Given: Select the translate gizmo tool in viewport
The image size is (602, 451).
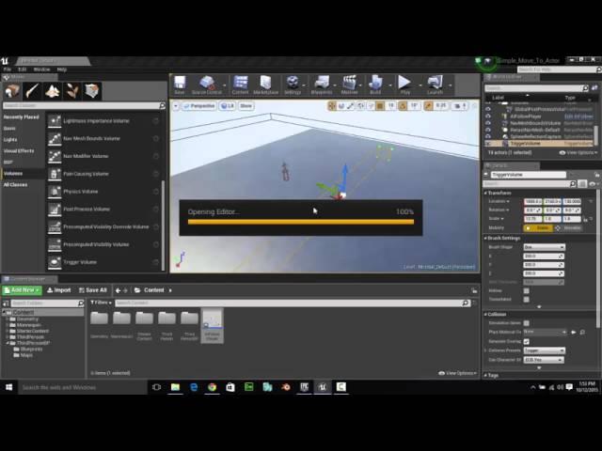Looking at the screenshot, I should (x=332, y=106).
